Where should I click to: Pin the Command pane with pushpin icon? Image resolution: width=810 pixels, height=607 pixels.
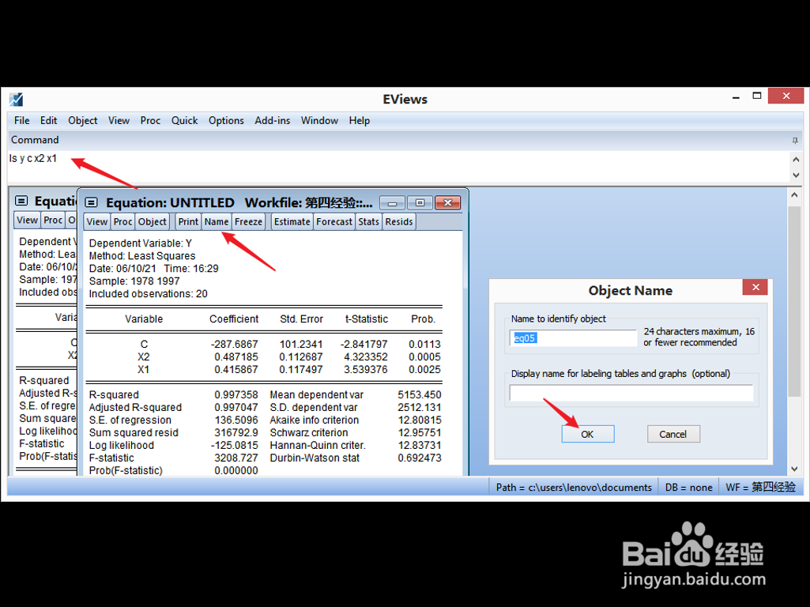(x=794, y=140)
